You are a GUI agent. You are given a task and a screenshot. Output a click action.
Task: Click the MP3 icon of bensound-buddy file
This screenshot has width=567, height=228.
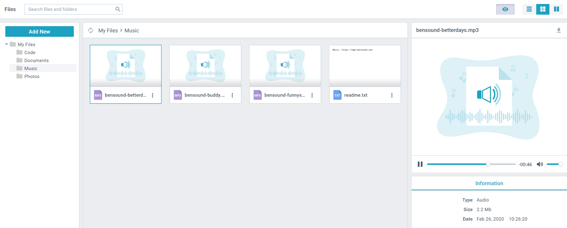178,95
